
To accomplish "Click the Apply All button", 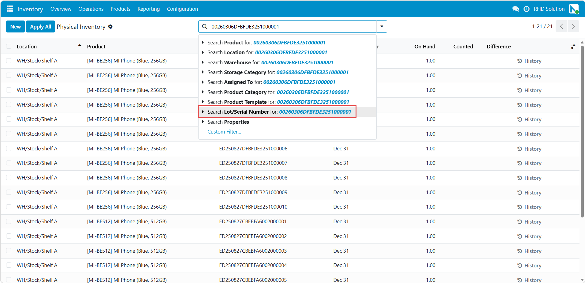I will click(x=40, y=27).
